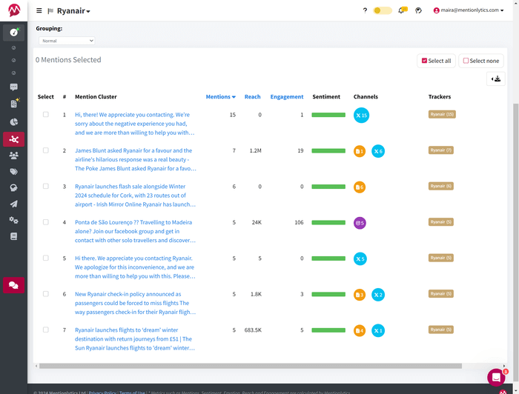
Task: Toggle the yellow theme switch in header
Action: click(x=383, y=10)
